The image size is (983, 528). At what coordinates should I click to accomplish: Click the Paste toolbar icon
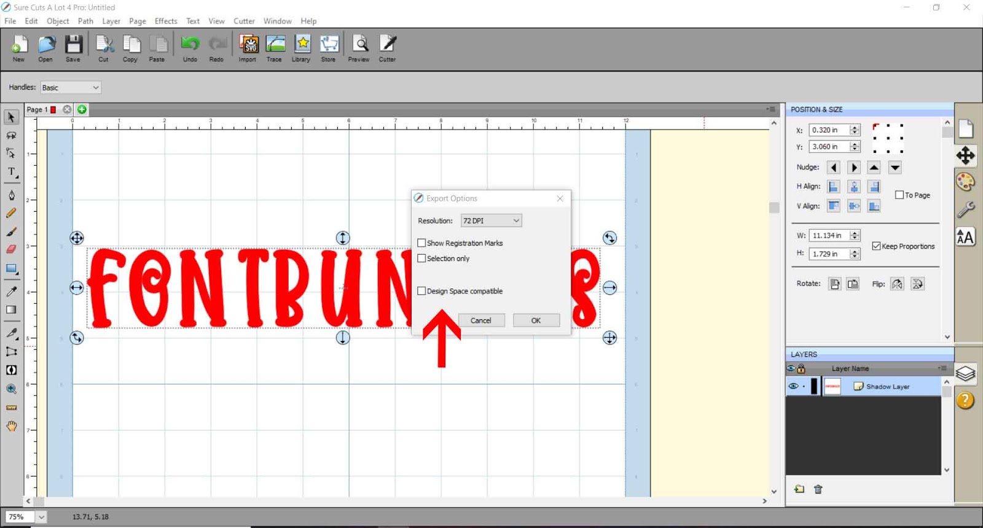[157, 48]
